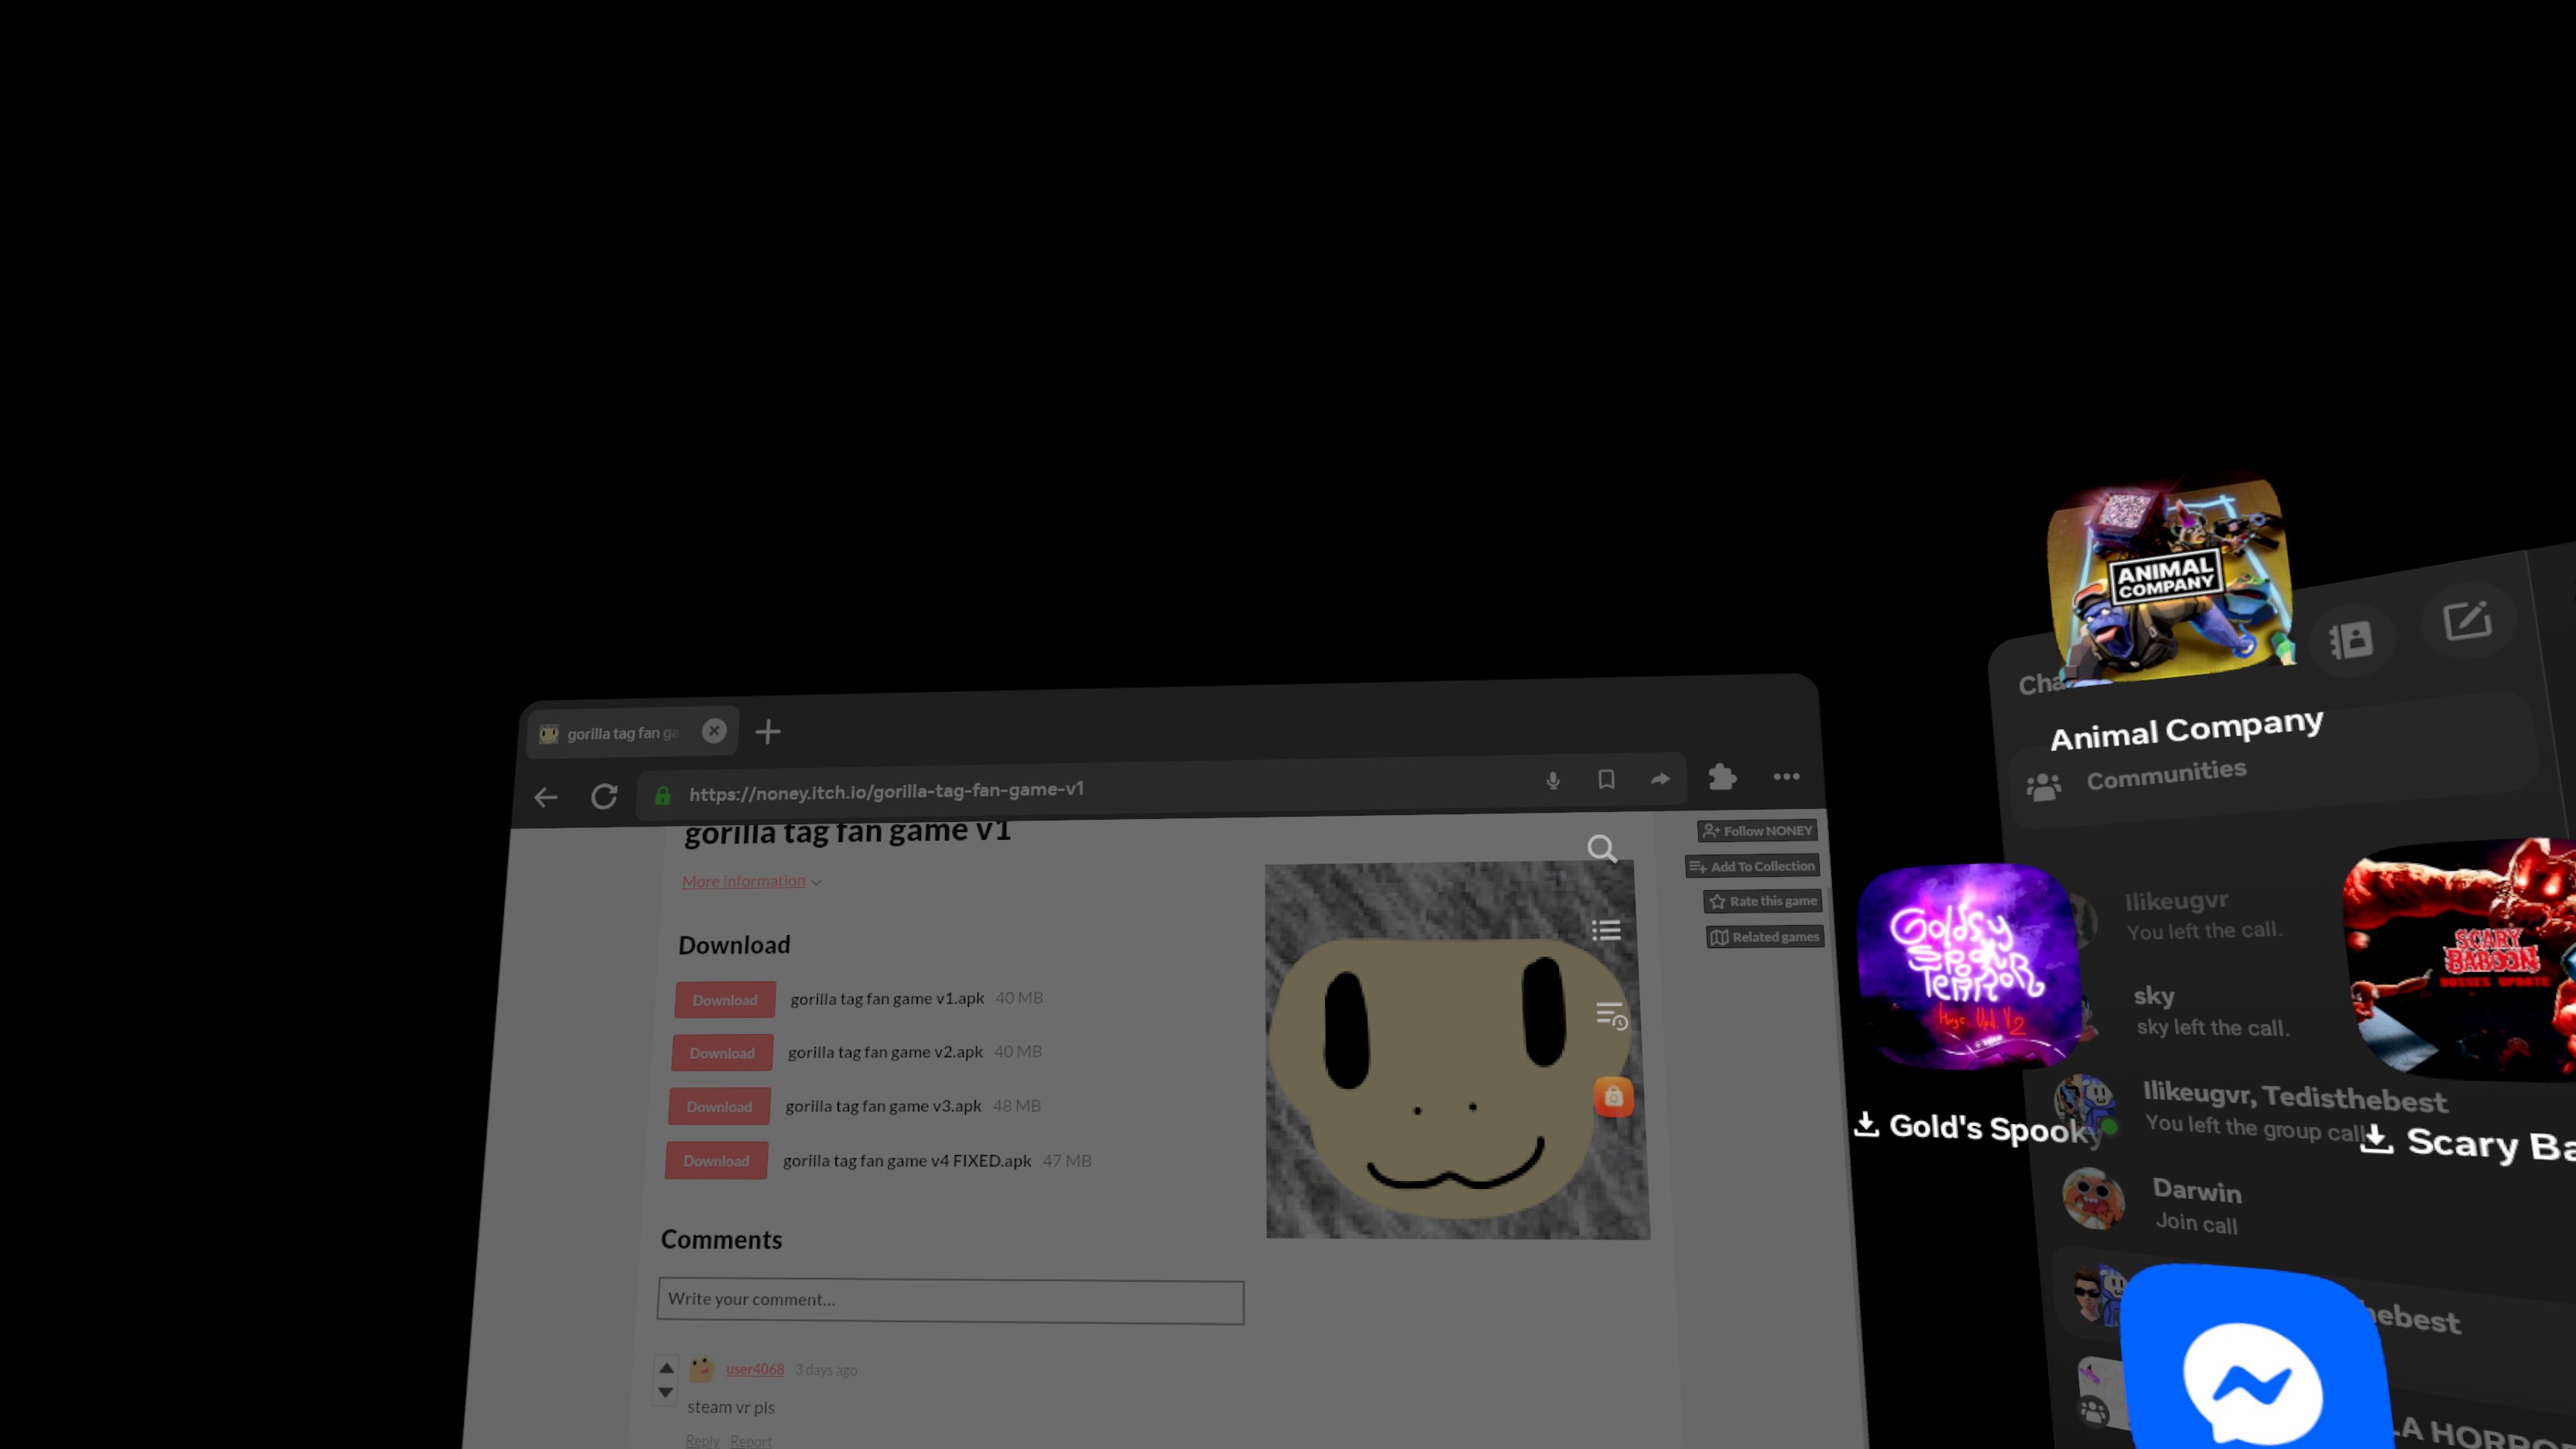Click the Write your comment field
The width and height of the screenshot is (2576, 1449).
tap(950, 1301)
